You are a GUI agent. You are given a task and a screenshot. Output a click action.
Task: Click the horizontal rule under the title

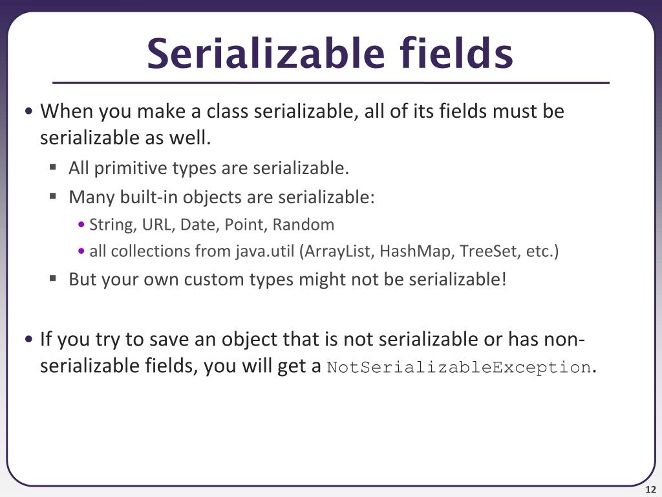[330, 83]
